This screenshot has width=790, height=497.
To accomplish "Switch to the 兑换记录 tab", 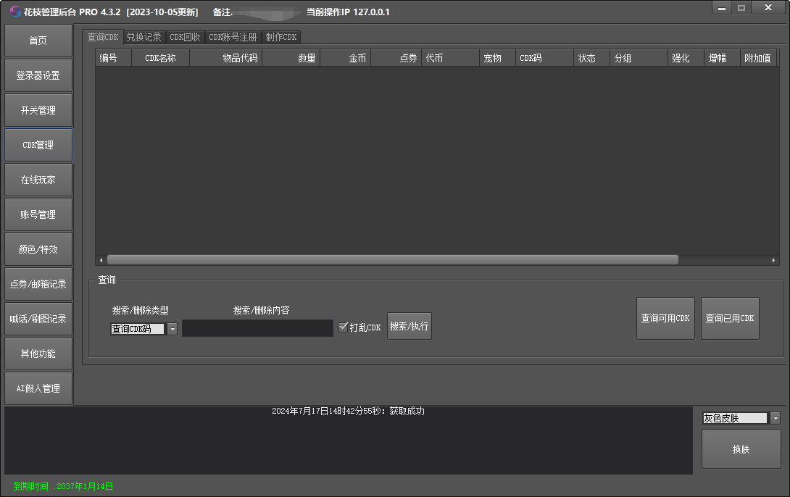I will tap(144, 37).
